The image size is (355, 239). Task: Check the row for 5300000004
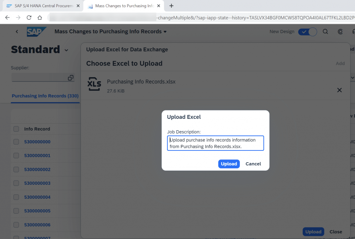coord(16,197)
